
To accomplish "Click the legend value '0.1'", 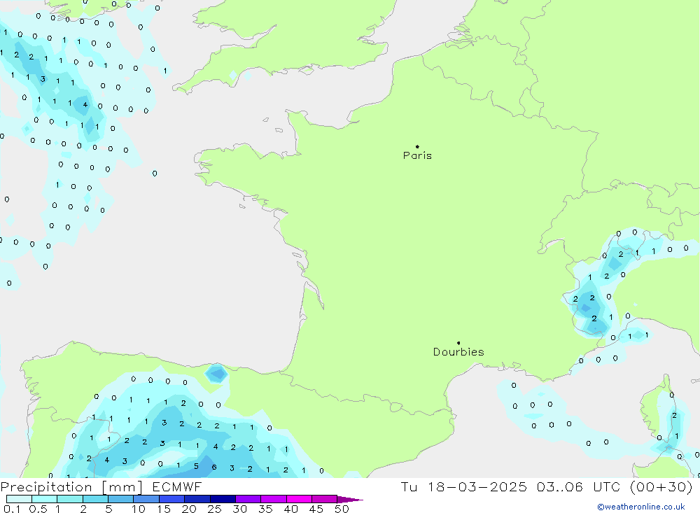I will tap(12, 509).
